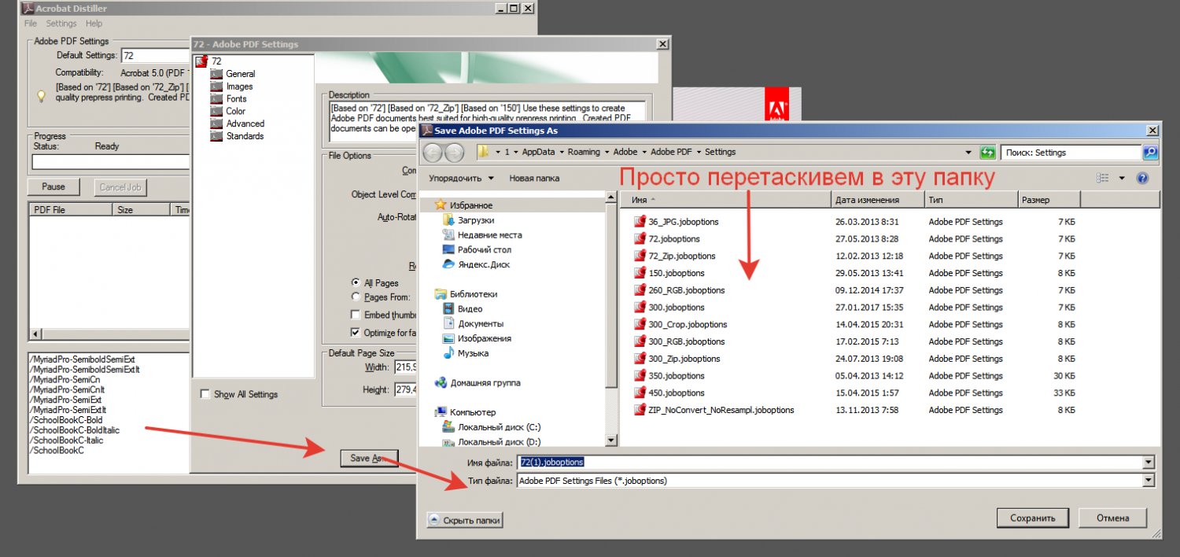Expand the address bar path history dropdown
This screenshot has width=1180, height=557.
968,153
